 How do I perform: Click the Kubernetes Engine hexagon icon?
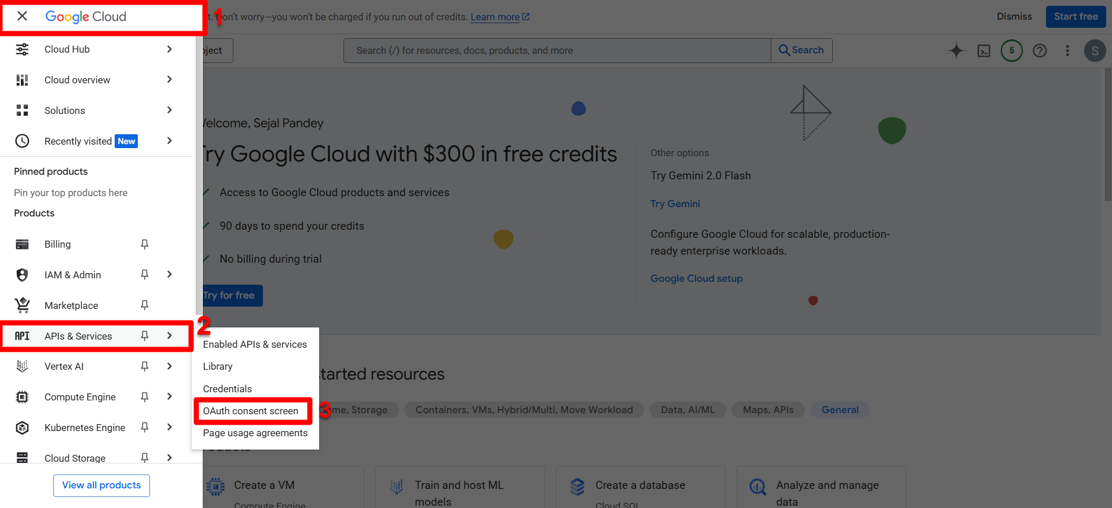coord(22,428)
